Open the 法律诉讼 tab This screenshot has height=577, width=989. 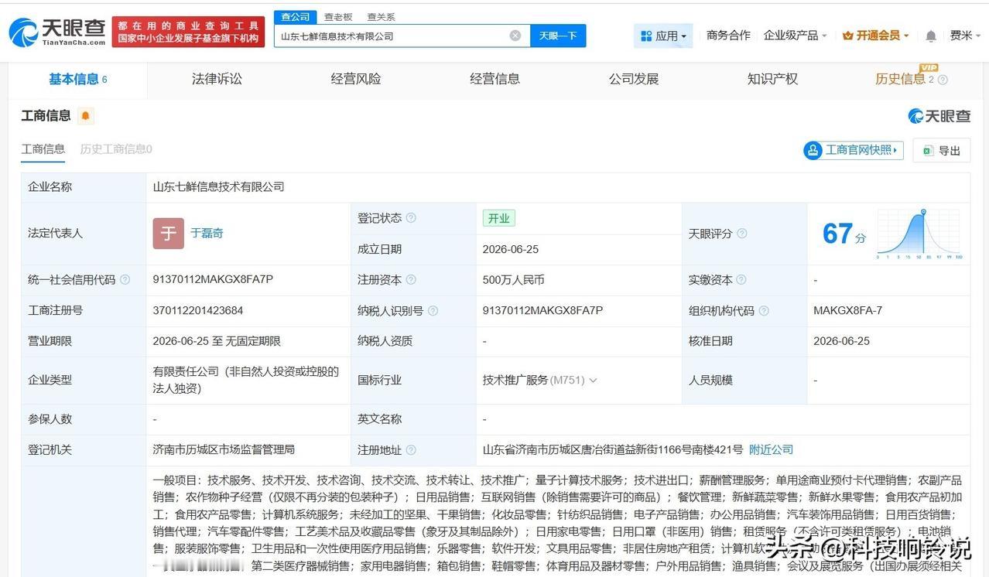217,79
